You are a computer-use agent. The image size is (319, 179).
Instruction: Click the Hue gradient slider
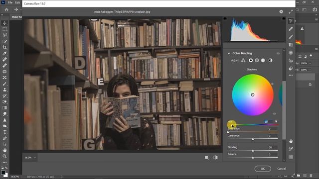(253, 125)
